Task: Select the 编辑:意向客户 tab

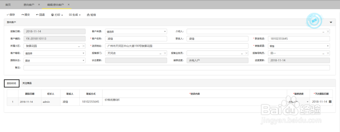Action: pyautogui.click(x=55, y=4)
